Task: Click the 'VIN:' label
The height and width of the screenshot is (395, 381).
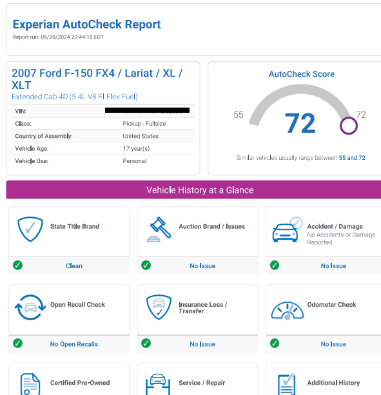Action: tap(21, 111)
